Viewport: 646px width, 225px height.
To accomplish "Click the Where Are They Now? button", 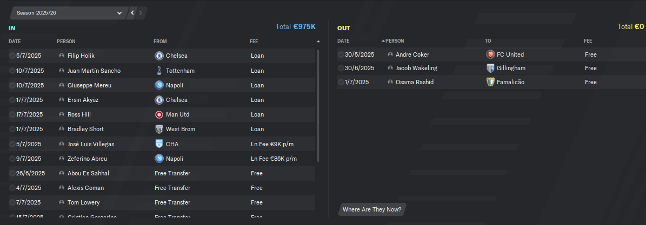I will [x=372, y=209].
